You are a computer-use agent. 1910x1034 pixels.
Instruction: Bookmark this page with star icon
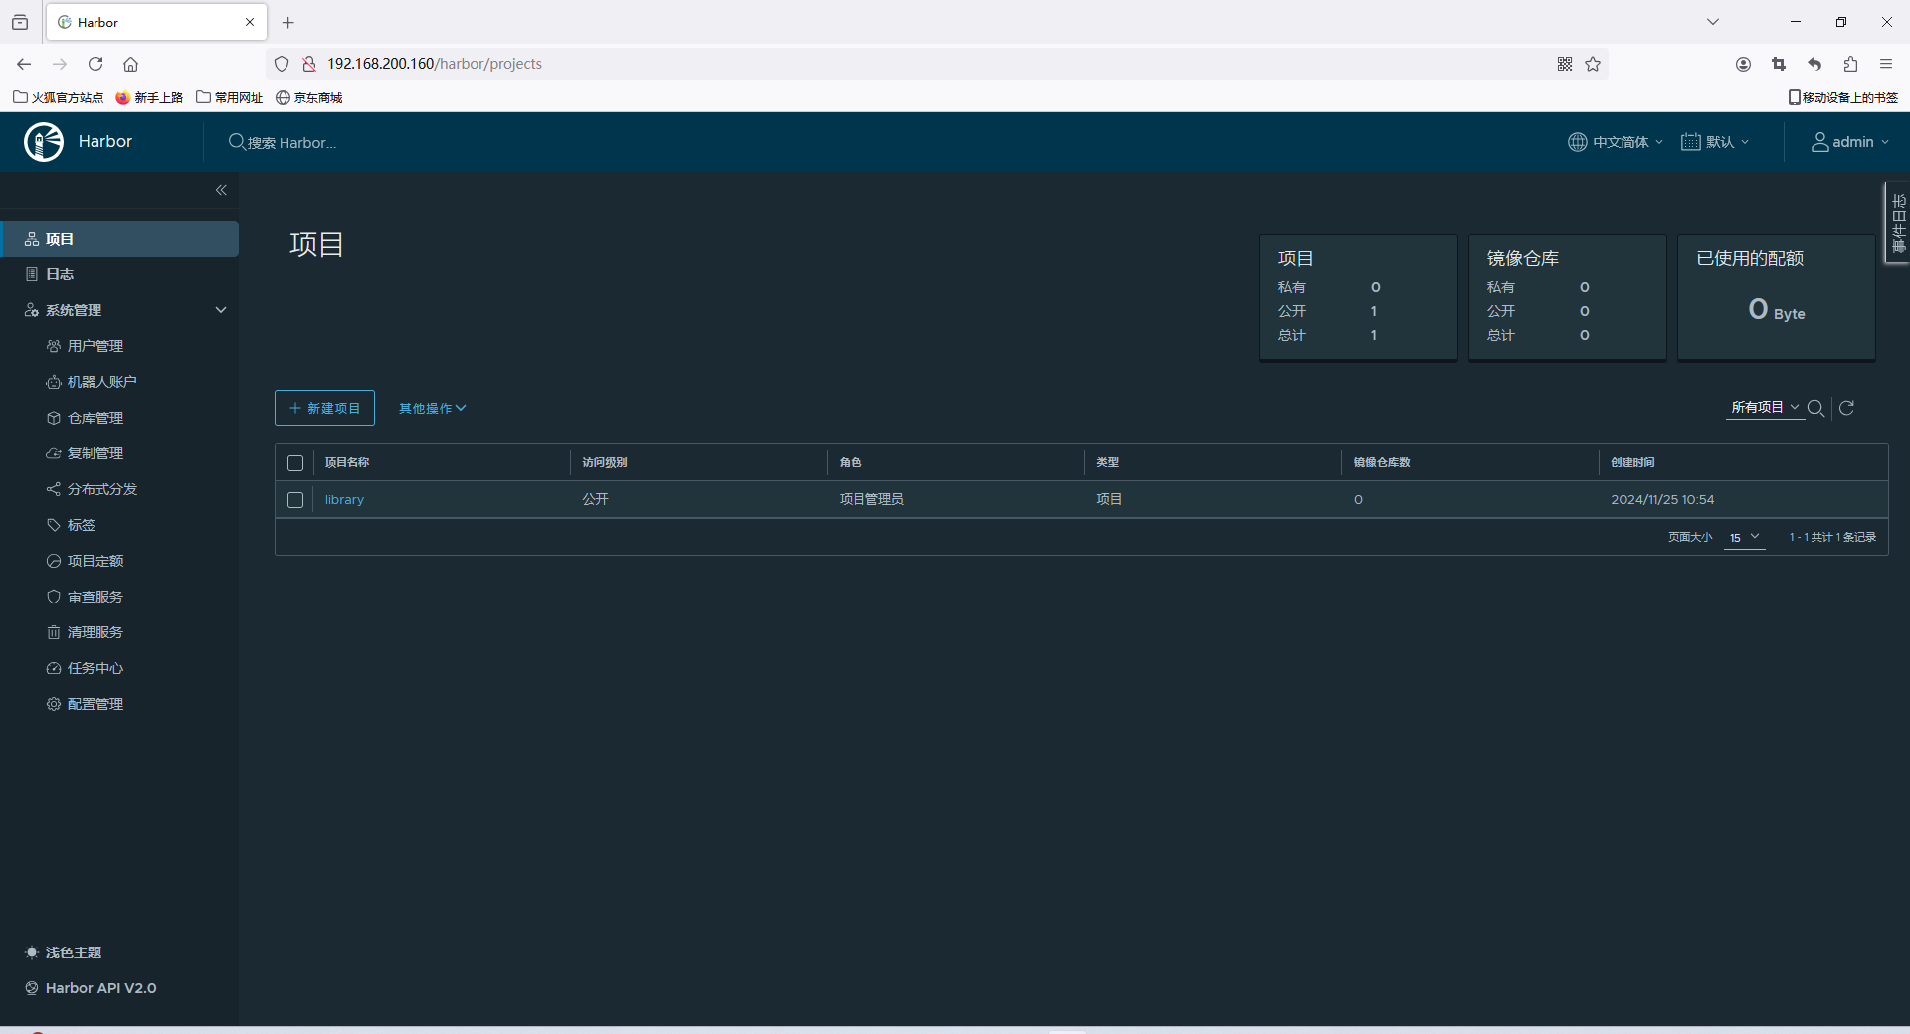(x=1593, y=64)
